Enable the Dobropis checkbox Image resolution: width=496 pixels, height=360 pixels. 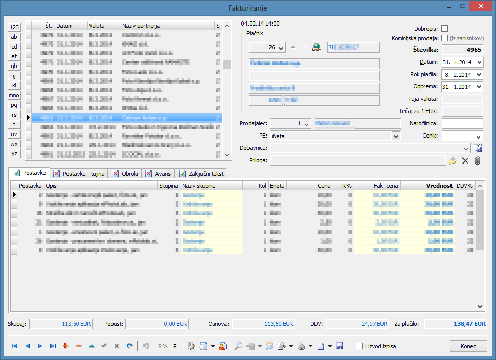pos(444,29)
